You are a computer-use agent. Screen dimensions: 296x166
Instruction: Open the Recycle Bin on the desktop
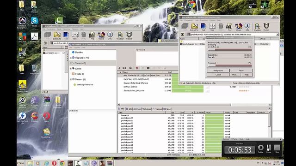click(x=34, y=69)
